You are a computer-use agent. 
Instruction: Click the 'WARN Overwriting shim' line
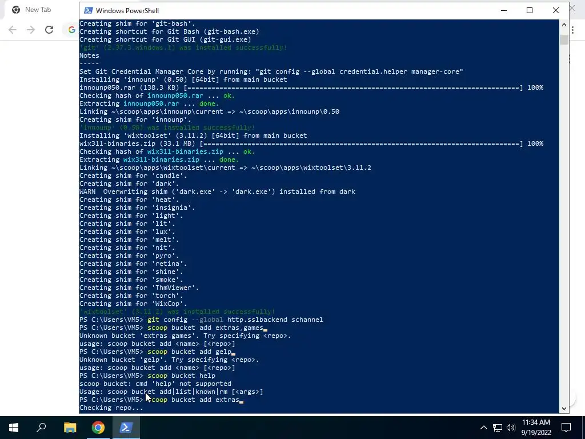[x=217, y=191]
